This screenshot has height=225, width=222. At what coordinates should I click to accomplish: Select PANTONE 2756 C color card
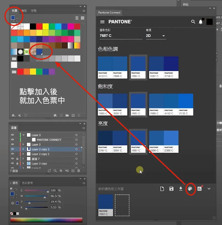171,67
